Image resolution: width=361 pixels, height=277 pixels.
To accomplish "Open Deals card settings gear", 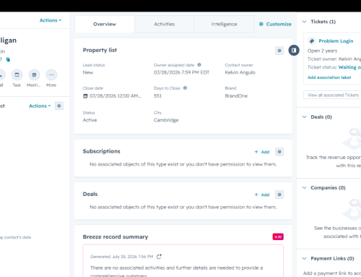I will pyautogui.click(x=279, y=195).
